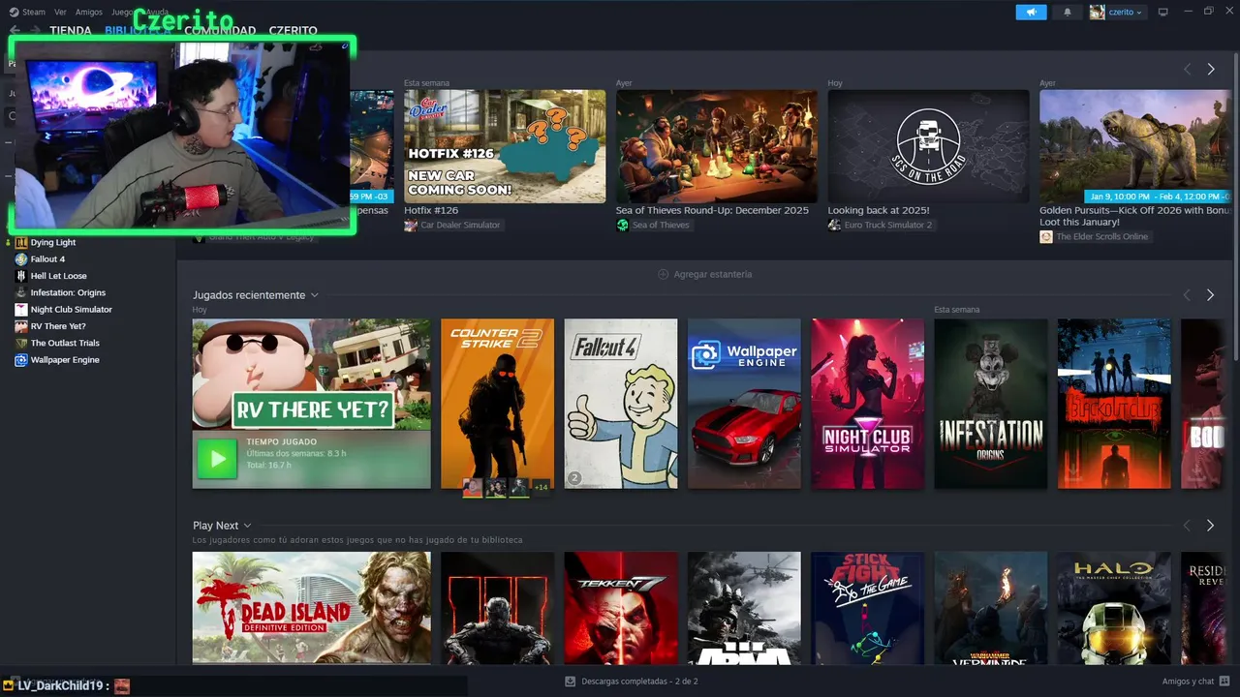Open the Dead Island Definitive Edition cover
This screenshot has width=1240, height=697.
click(311, 608)
